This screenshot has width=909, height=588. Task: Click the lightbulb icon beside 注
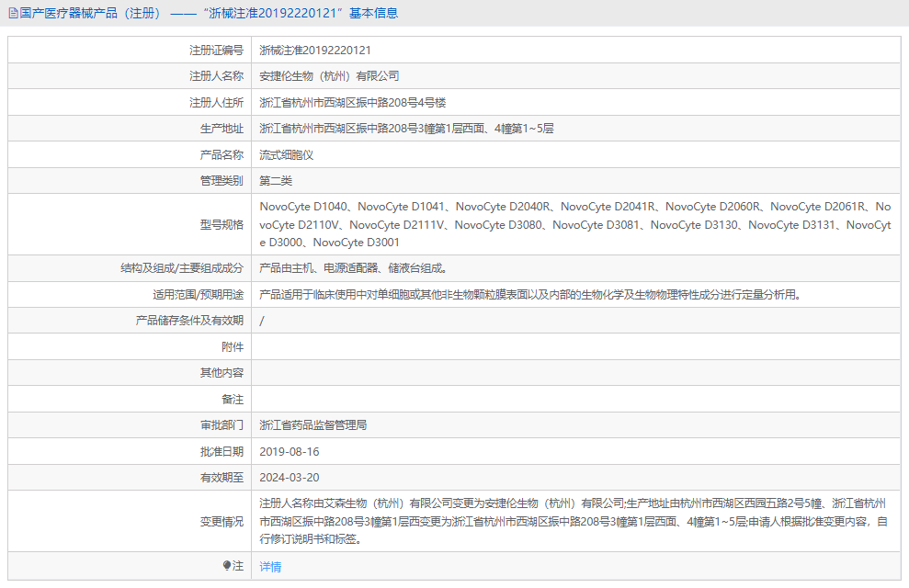(x=227, y=565)
